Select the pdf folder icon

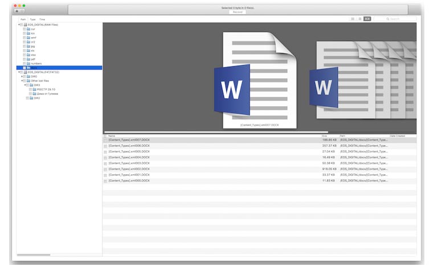28,59
